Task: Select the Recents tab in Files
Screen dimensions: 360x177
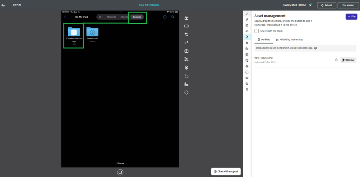Action: [x=111, y=17]
